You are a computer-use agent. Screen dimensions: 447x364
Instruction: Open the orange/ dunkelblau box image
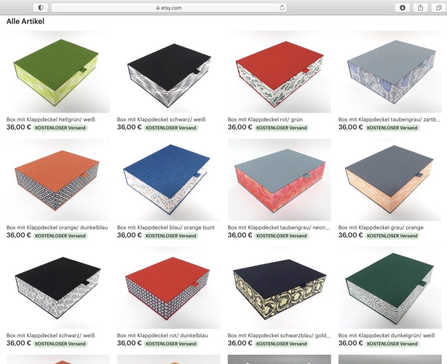[x=58, y=180]
